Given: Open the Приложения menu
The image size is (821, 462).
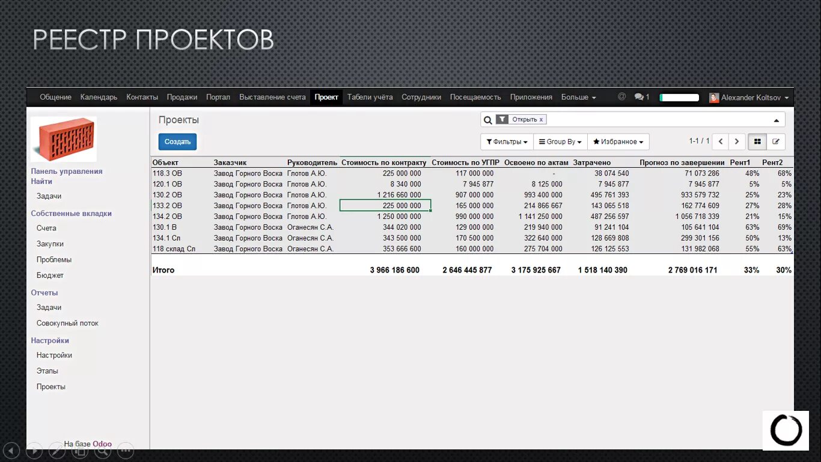Looking at the screenshot, I should coord(531,97).
